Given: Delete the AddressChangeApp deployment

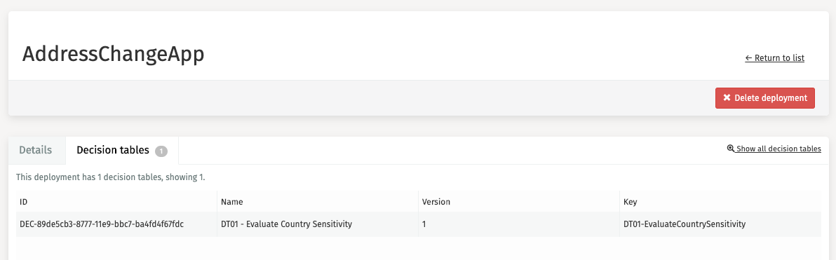Looking at the screenshot, I should [x=765, y=98].
